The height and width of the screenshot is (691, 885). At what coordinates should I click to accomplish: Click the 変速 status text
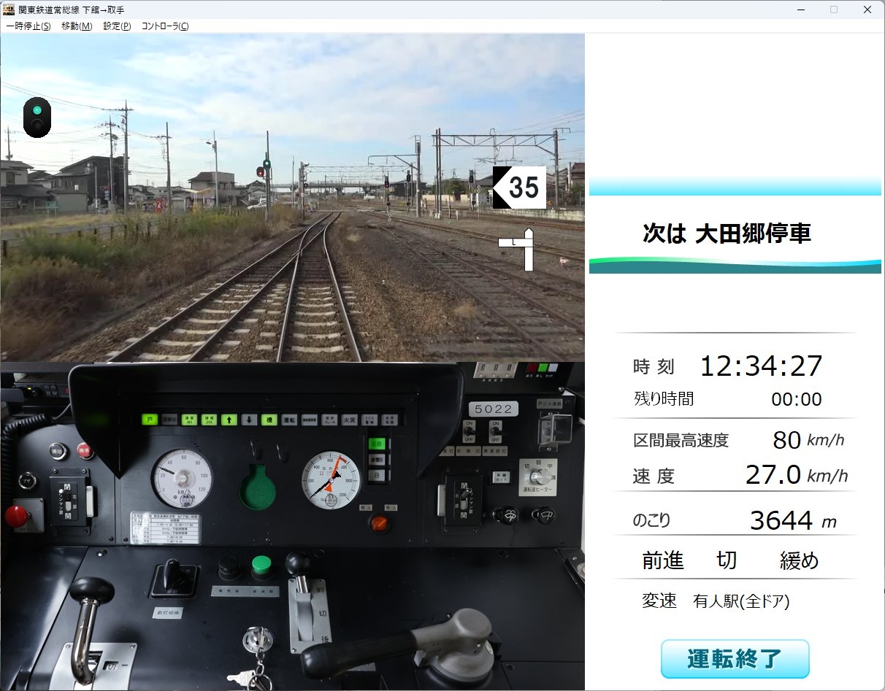(659, 601)
